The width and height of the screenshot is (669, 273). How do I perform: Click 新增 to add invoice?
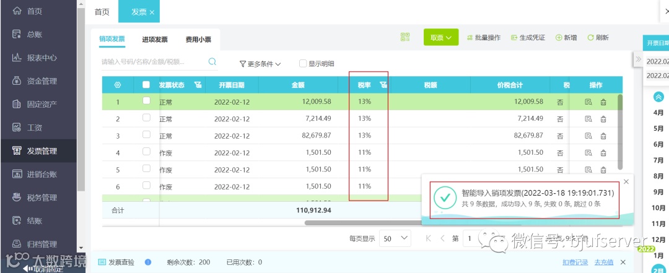coord(566,38)
